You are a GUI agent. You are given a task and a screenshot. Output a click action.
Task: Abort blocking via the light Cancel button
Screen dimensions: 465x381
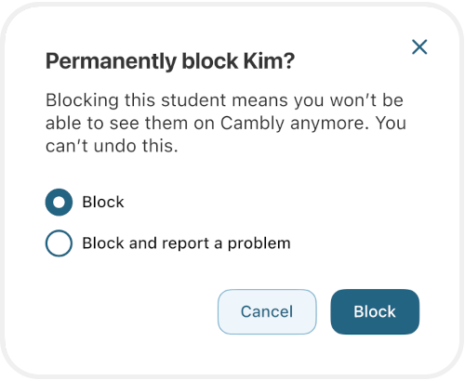(x=267, y=311)
